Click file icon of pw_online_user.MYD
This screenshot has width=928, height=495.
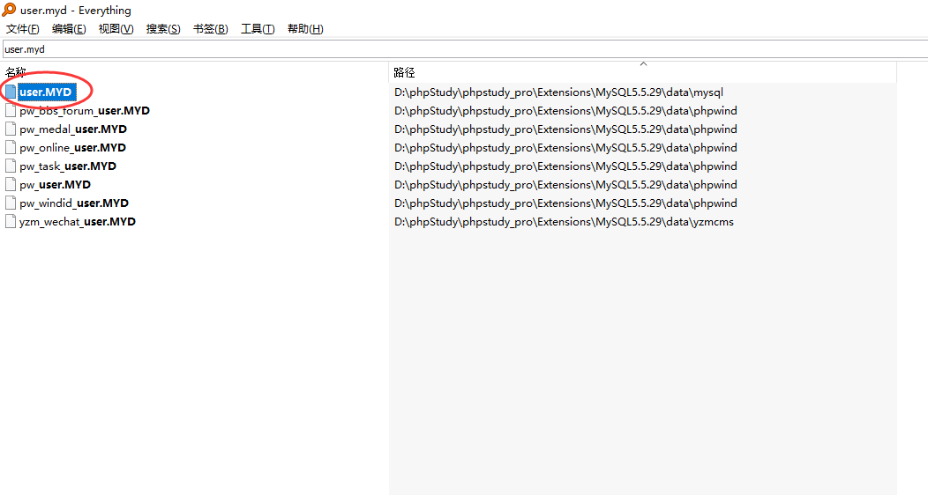click(x=11, y=148)
